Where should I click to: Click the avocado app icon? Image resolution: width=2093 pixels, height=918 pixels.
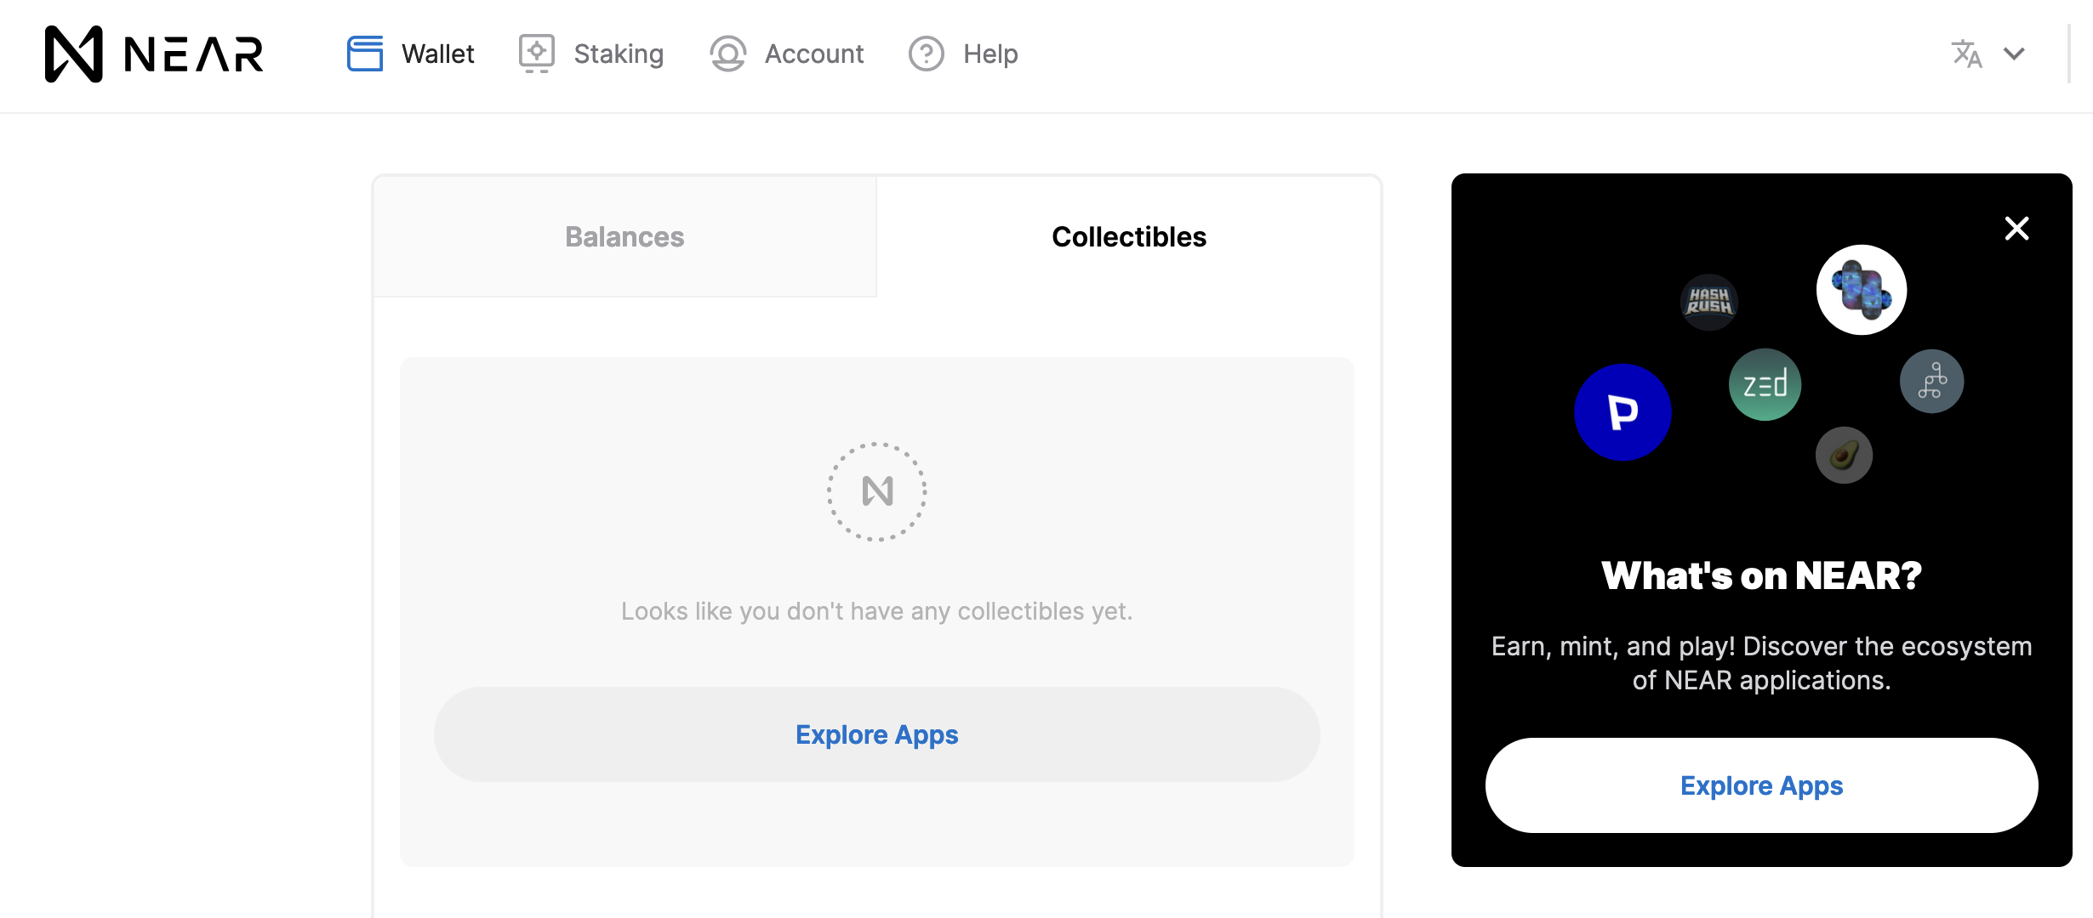1844,455
